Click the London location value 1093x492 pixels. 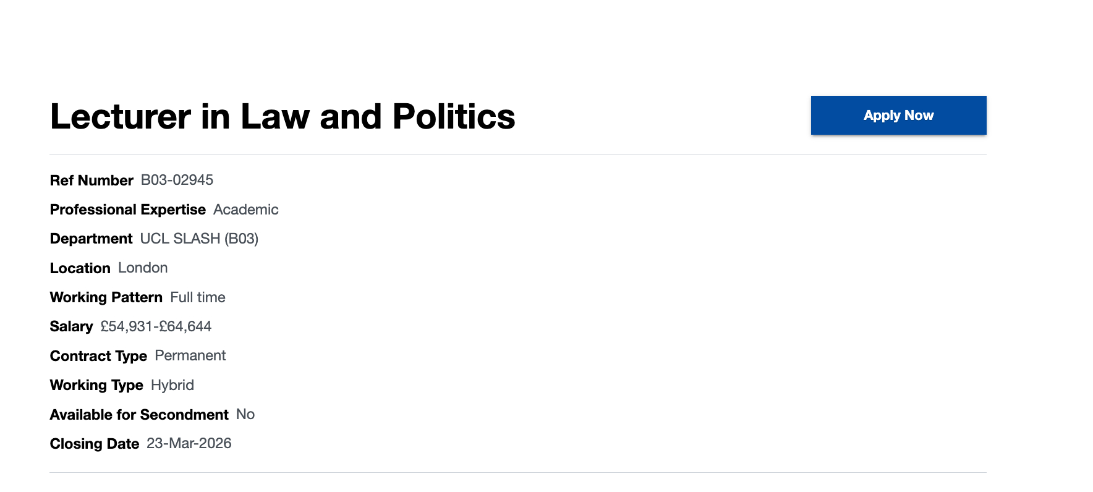143,268
